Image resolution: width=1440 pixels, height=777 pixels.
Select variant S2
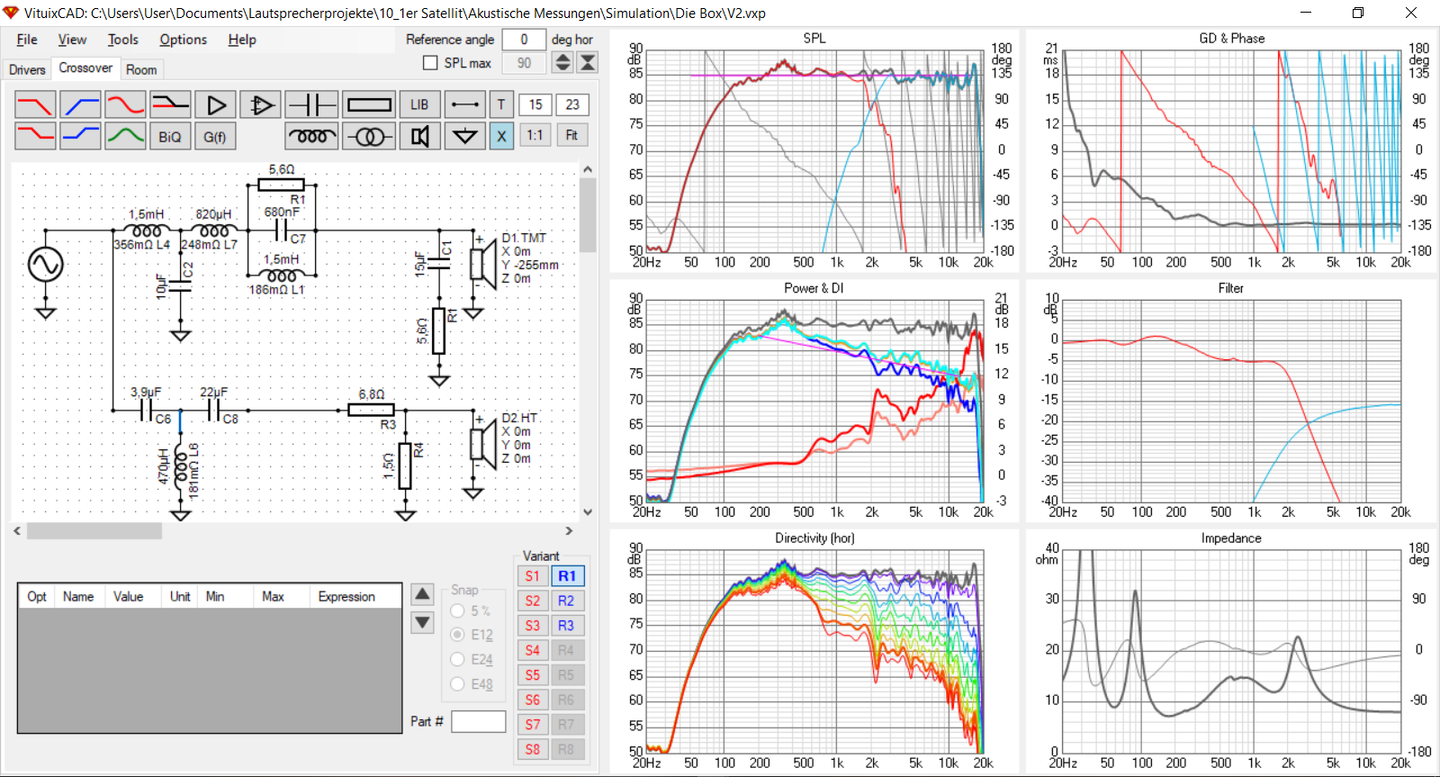[x=533, y=601]
